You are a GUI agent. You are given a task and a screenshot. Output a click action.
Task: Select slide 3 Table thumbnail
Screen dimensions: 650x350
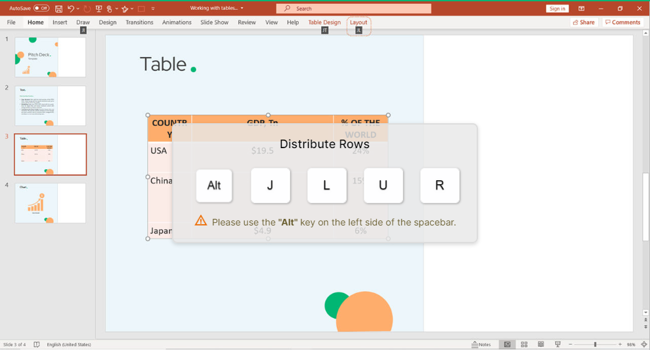(50, 154)
